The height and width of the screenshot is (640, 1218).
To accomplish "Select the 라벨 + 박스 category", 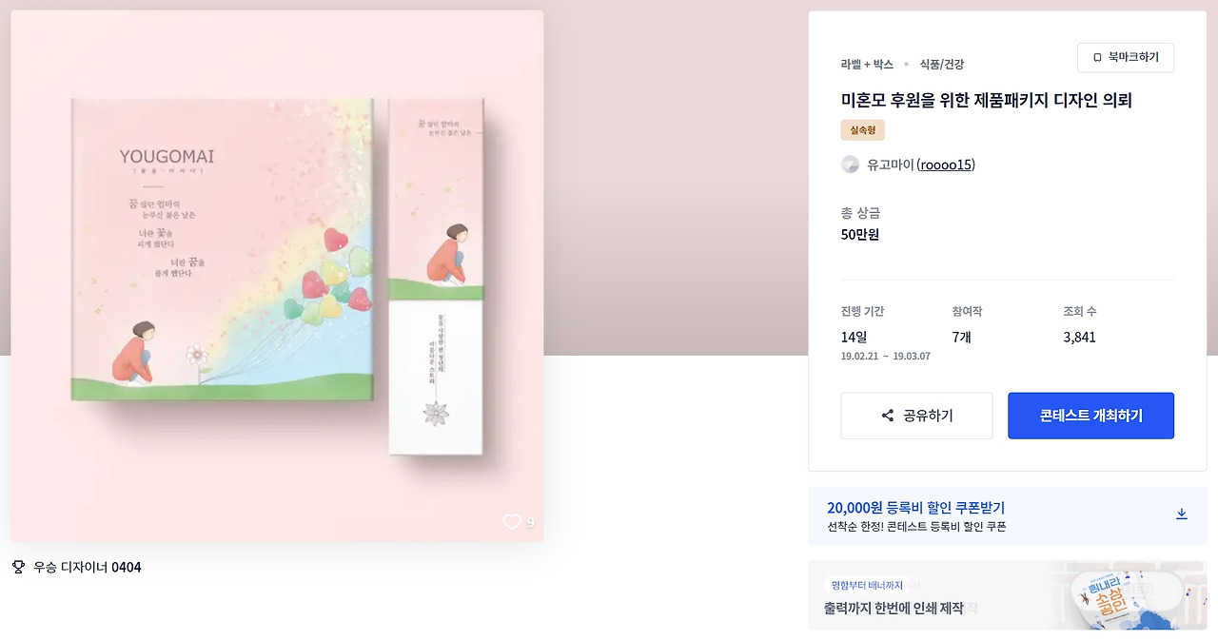I will pos(867,65).
